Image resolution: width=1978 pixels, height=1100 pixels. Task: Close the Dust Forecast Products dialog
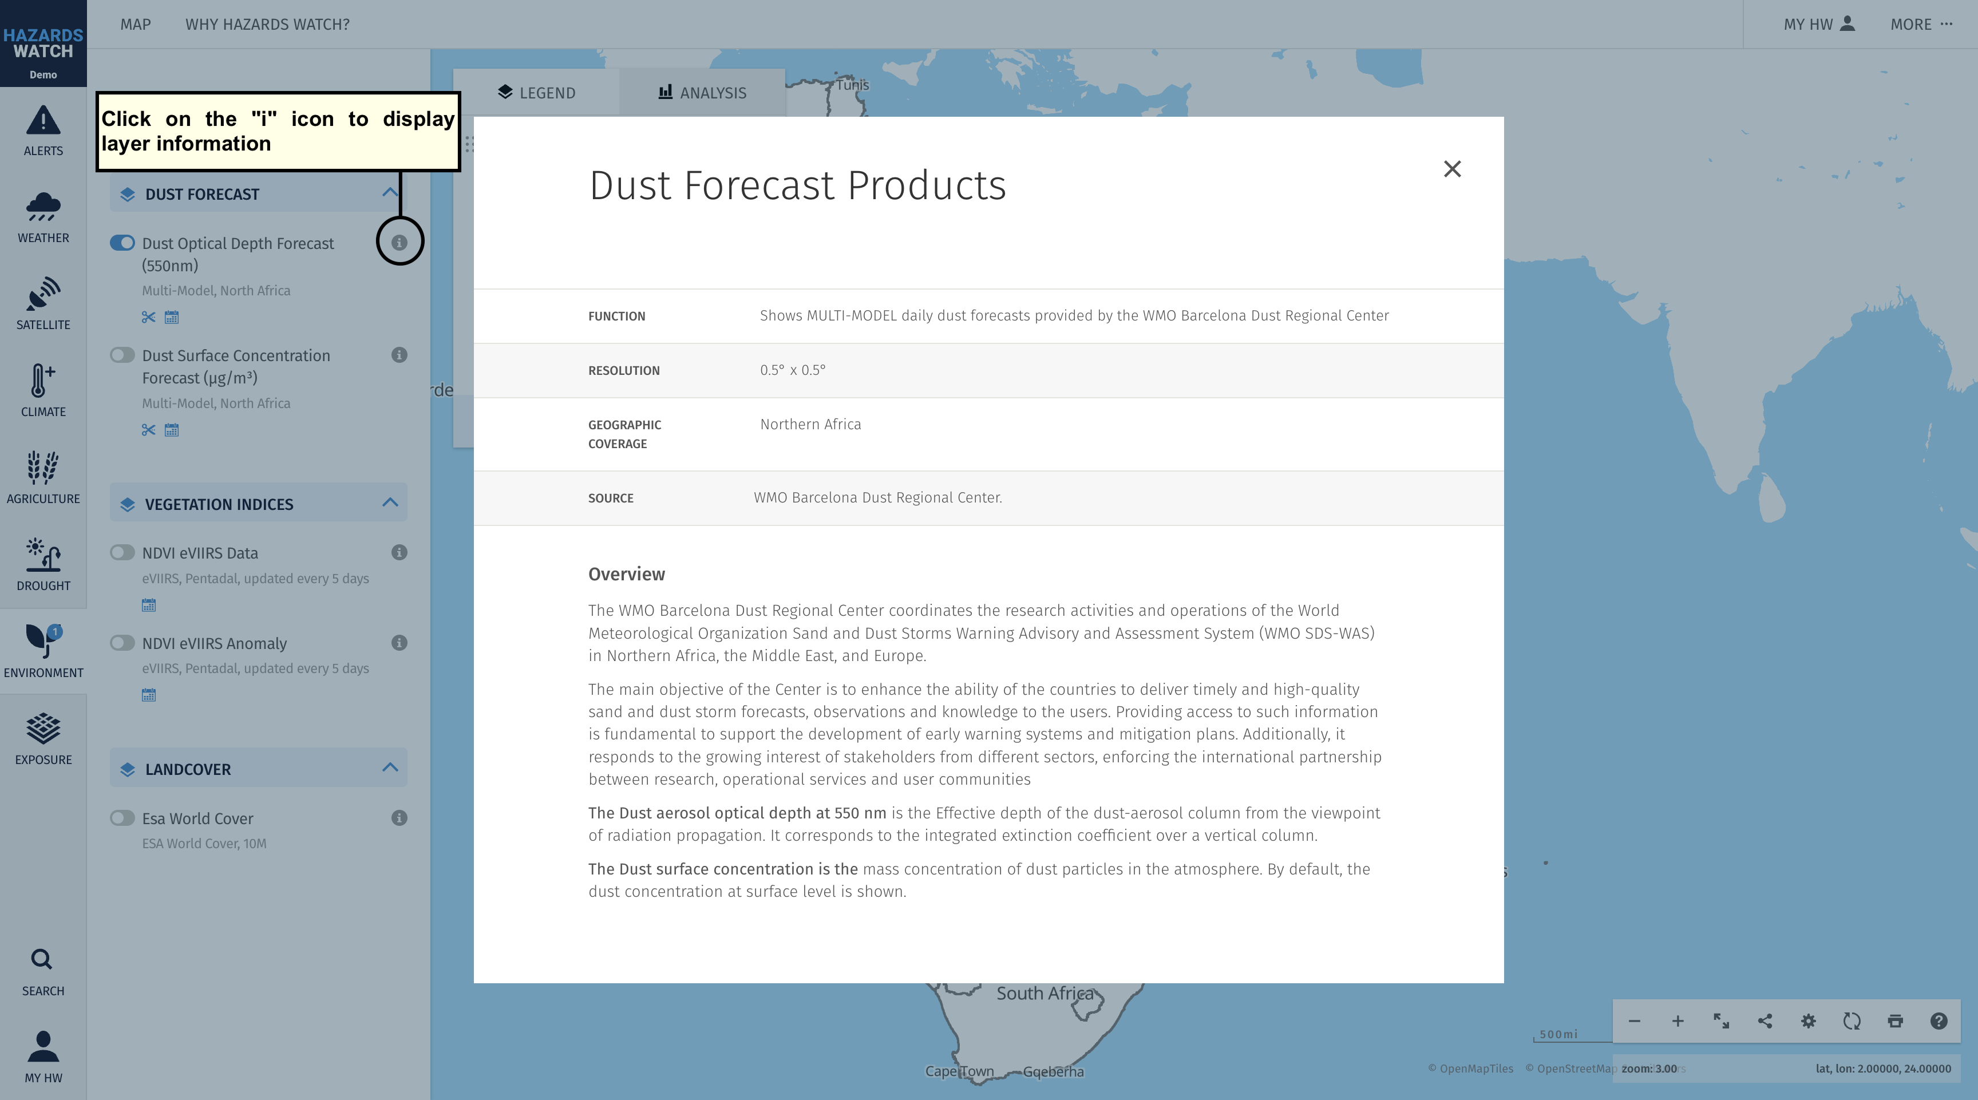pos(1452,169)
